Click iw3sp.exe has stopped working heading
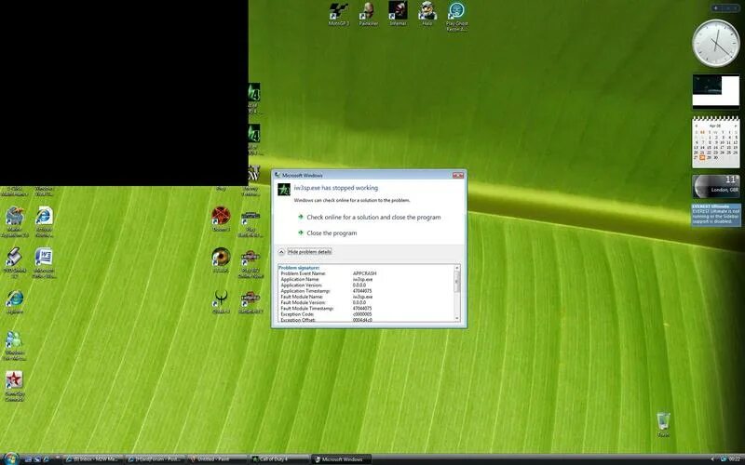Image resolution: width=745 pixels, height=465 pixels. click(x=336, y=188)
